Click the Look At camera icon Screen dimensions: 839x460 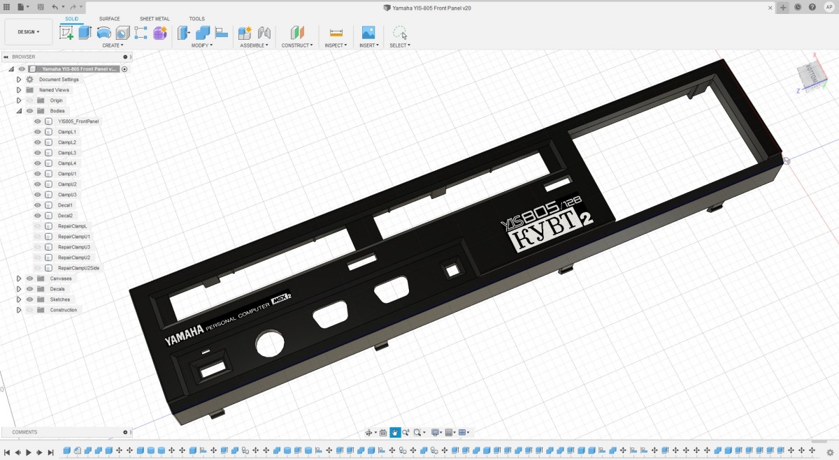coord(383,433)
